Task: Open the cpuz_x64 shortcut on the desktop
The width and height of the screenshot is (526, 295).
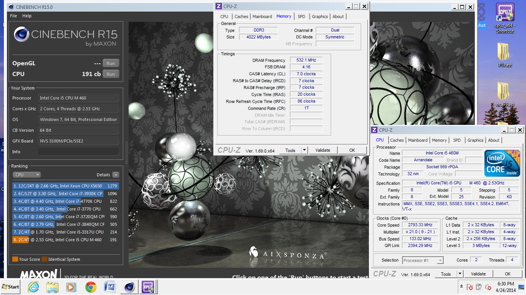Action: 505,18
